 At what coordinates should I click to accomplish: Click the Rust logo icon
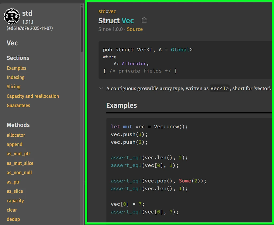coord(12,16)
